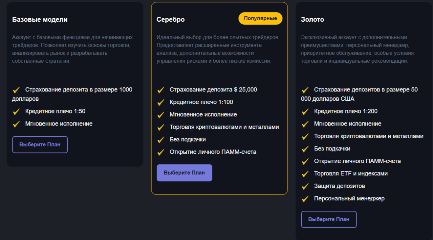Click checkmark beside Кредитное плечо 1:50
The width and height of the screenshot is (433, 240).
pos(16,112)
